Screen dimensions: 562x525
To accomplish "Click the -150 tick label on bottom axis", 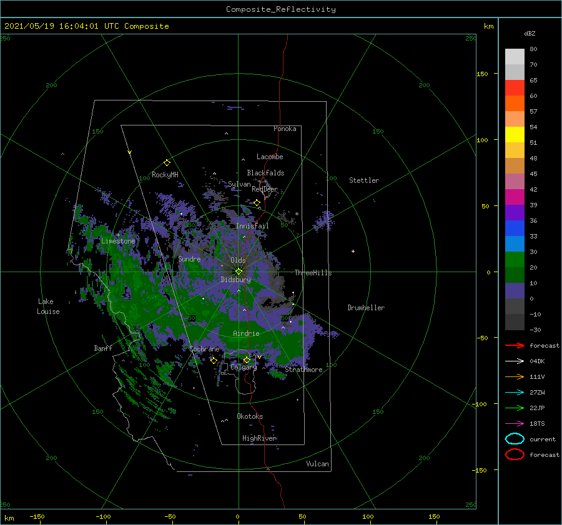I will point(37,516).
